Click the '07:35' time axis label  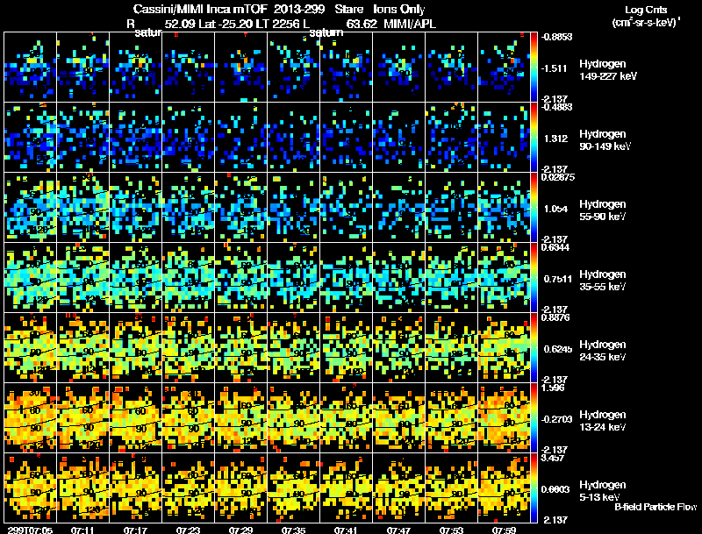point(293,530)
